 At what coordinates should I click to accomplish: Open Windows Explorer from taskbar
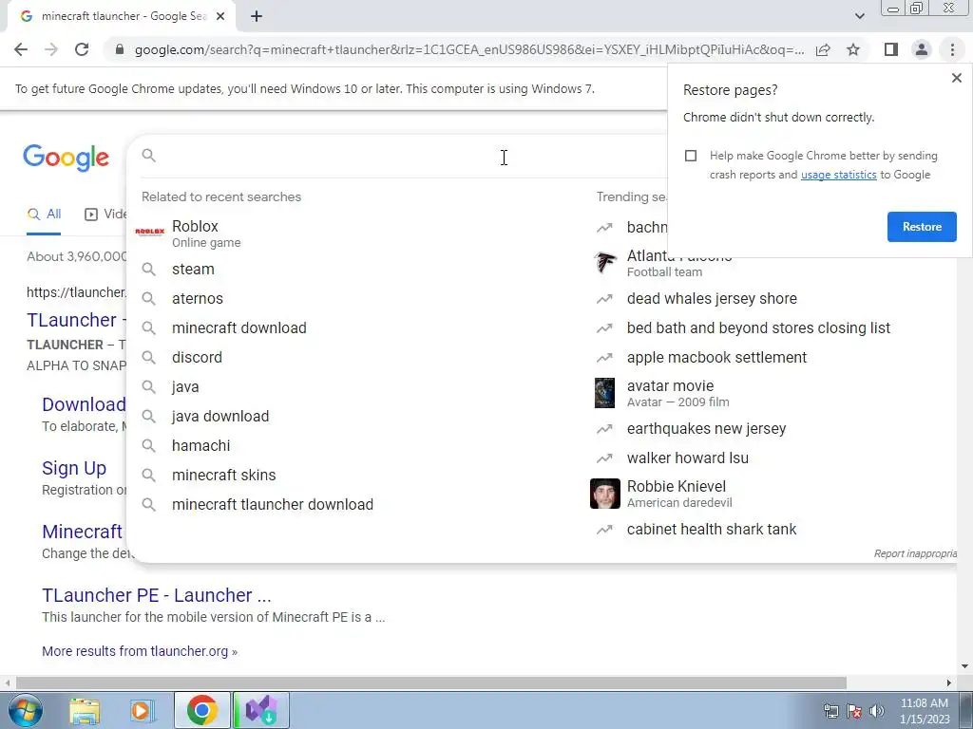85,710
